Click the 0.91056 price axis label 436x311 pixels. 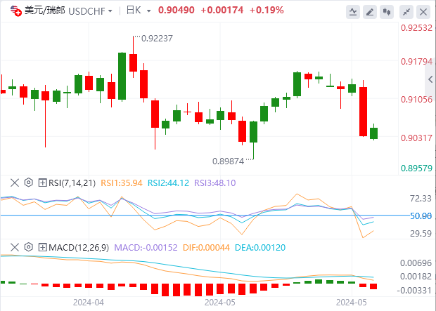pyautogui.click(x=416, y=100)
